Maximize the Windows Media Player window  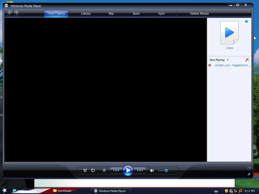238,5
